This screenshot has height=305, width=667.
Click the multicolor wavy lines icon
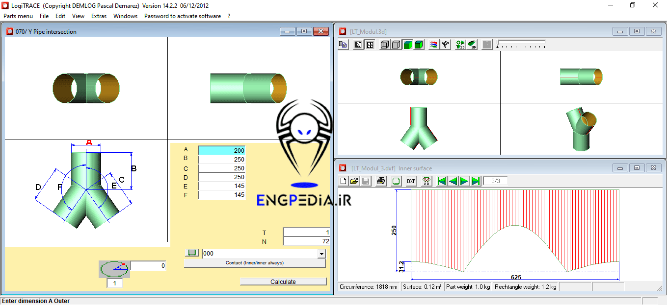(x=433, y=45)
